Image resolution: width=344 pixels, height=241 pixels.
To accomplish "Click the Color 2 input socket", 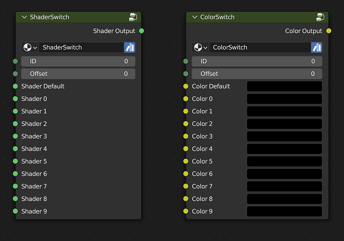I will point(186,123).
